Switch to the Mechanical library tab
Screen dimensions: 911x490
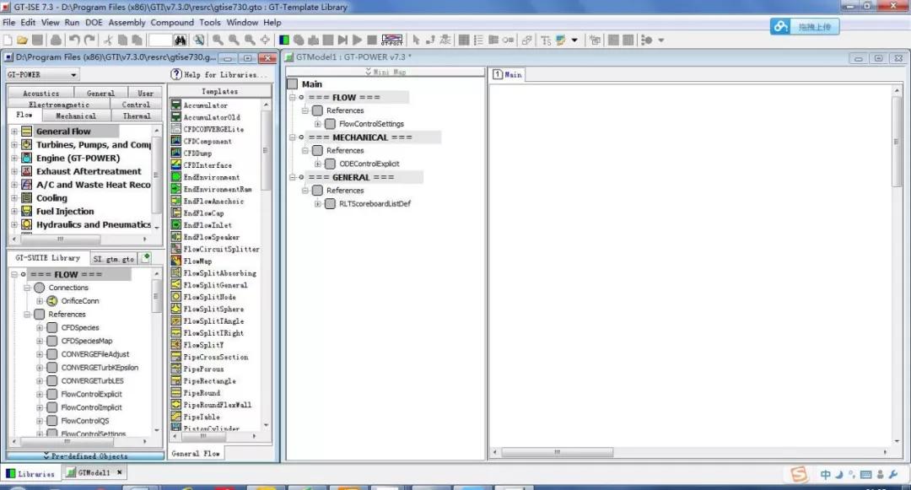tap(76, 116)
